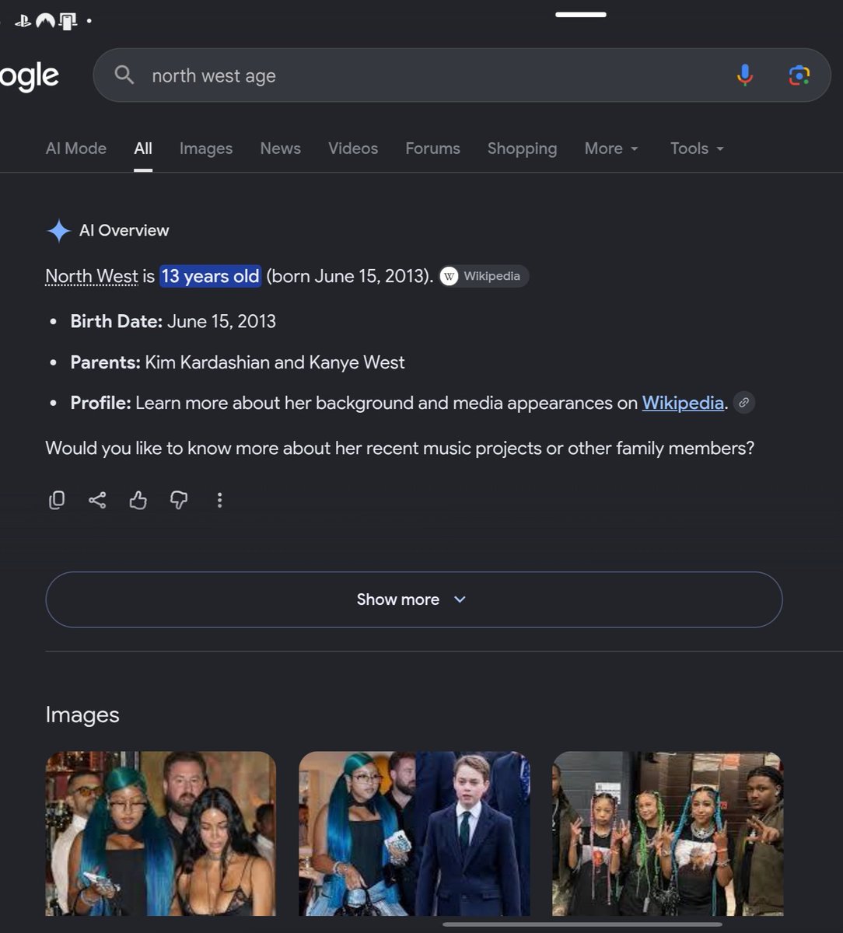Click the Birth Date June 15, 2013 line
The image size is (843, 933).
[x=173, y=321]
